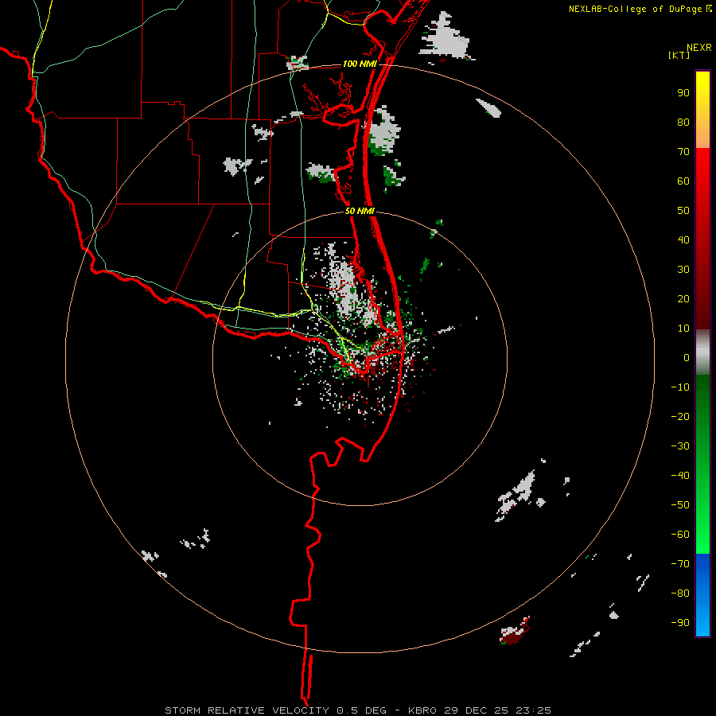Click the NEXR label above the scale
This screenshot has width=716, height=716.
pos(699,48)
